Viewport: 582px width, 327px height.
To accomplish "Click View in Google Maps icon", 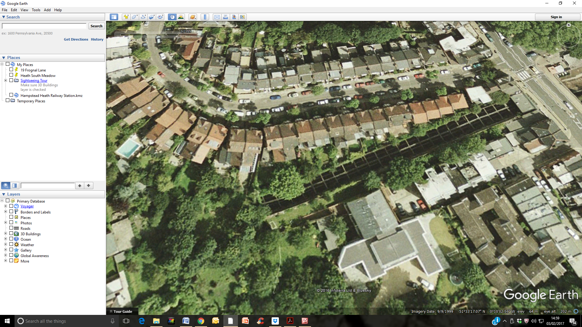I will pos(242,17).
